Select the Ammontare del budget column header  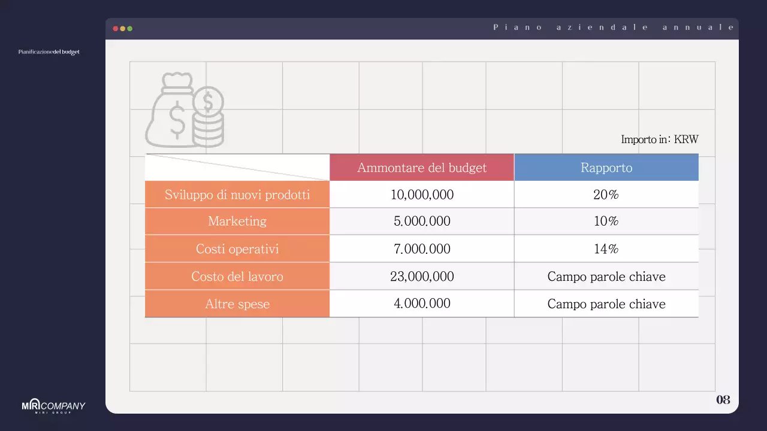(x=421, y=168)
